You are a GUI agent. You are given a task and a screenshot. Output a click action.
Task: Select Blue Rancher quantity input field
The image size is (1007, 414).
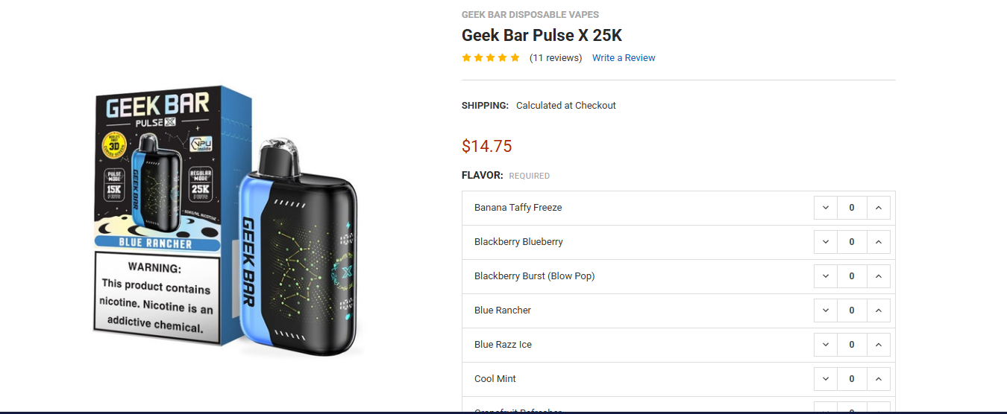(852, 310)
